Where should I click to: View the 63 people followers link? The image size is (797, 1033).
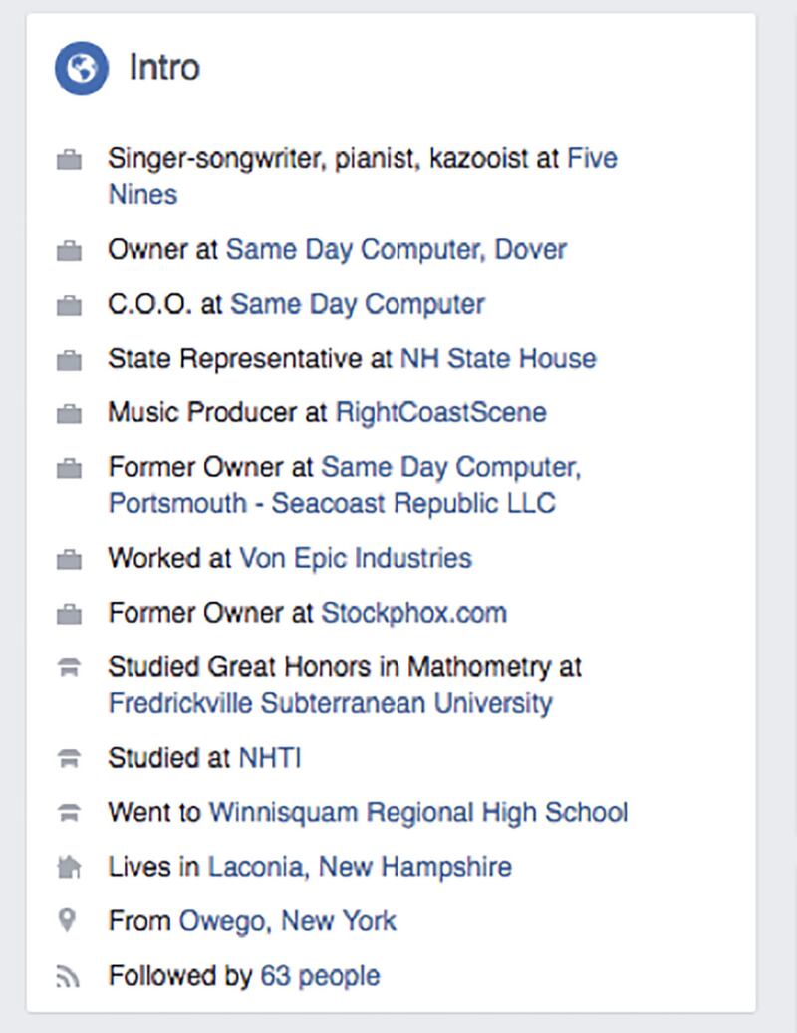[x=319, y=976]
